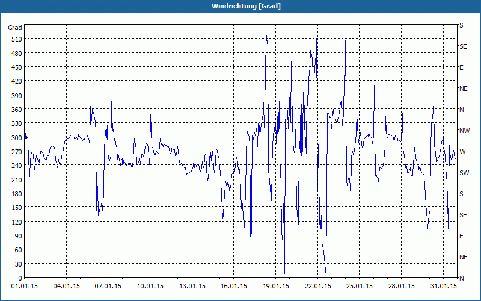Click the 450 value on the left axis
This screenshot has height=301, width=481.
point(17,67)
